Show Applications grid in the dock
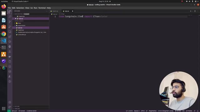 (3, 109)
